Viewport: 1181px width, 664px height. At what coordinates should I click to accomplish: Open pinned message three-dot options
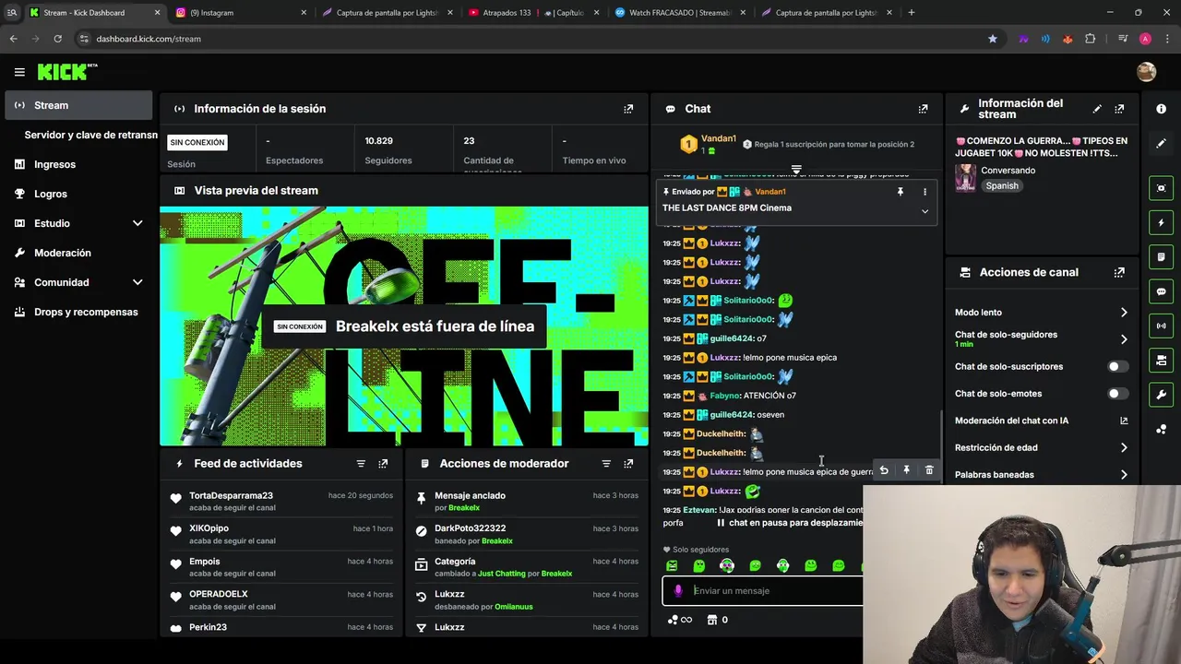925,192
